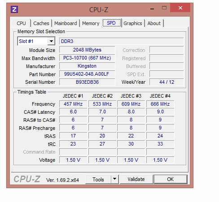Click the JEDEC #2 RAS# Precharge value 7
The height and width of the screenshot is (202, 219).
coord(102,128)
